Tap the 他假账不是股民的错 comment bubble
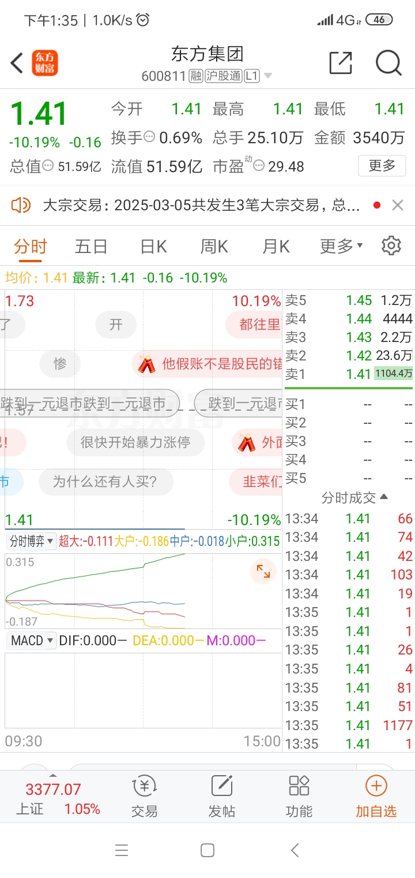 pyautogui.click(x=207, y=364)
